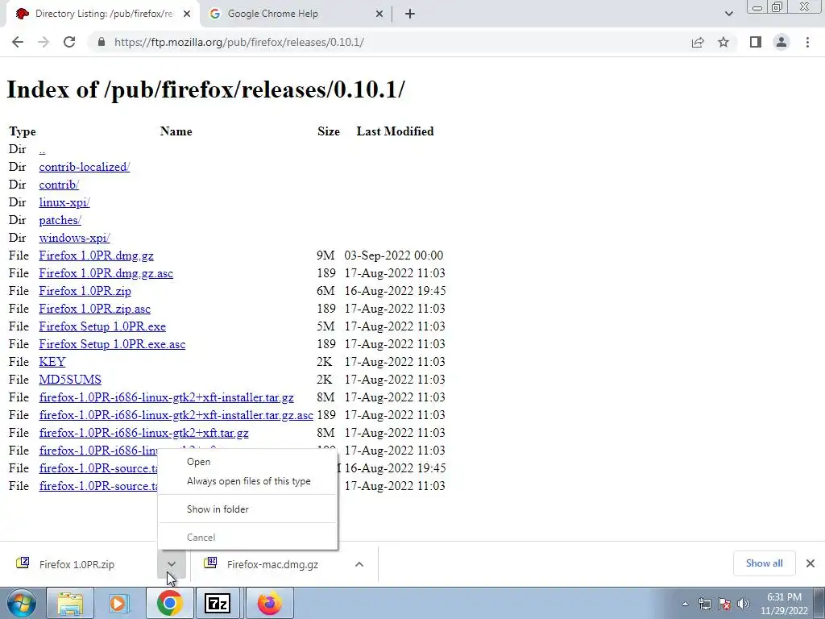The image size is (825, 619).
Task: Close the Directory Listing tab
Action: click(187, 15)
